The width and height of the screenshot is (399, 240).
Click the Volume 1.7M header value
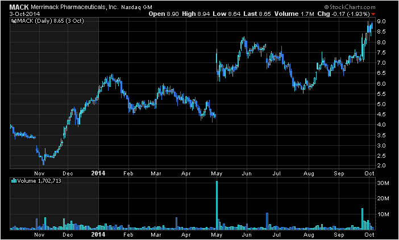pos(294,14)
